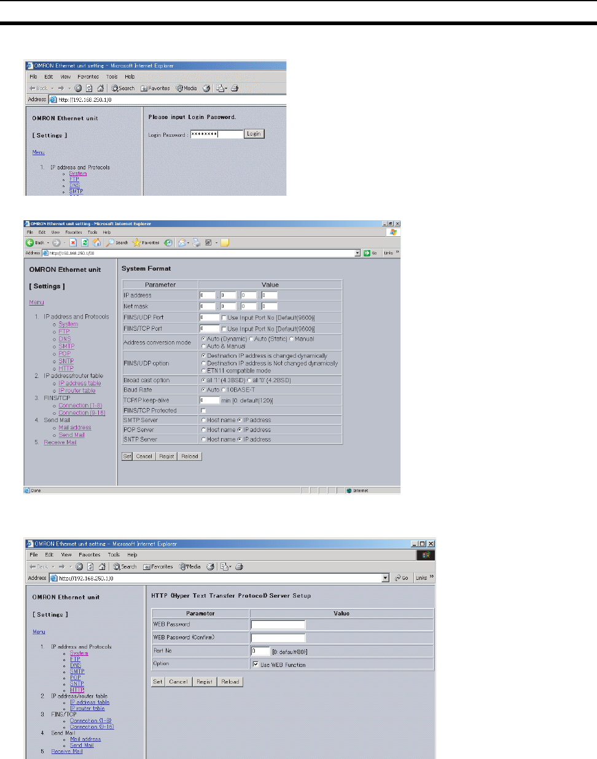Check the FINS/TCP Port Use Input Port No checkbox
The image size is (597, 759).
[224, 329]
